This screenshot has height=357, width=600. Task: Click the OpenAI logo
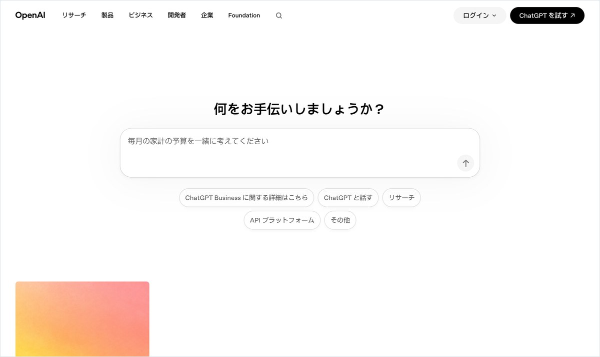pyautogui.click(x=30, y=16)
